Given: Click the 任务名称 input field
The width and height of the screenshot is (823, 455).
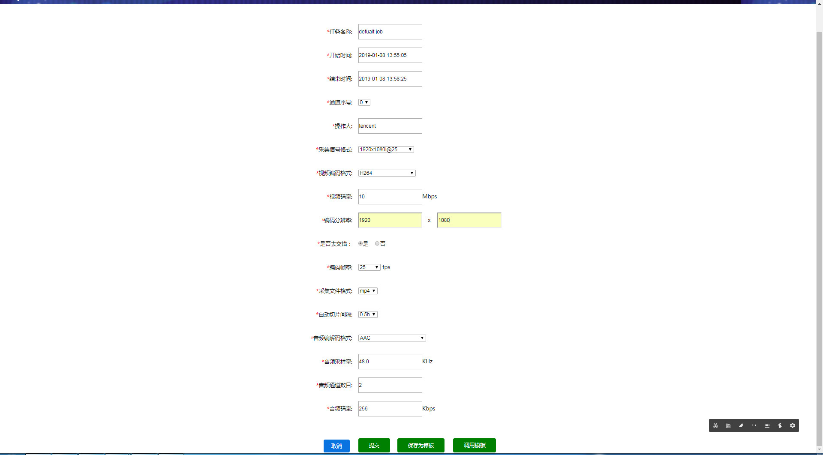Looking at the screenshot, I should click(x=390, y=32).
